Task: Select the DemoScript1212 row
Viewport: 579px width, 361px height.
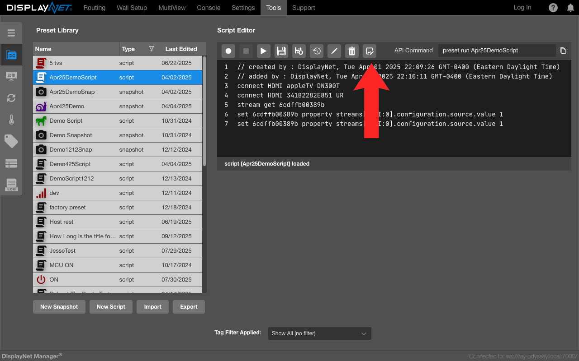Action: pos(118,179)
